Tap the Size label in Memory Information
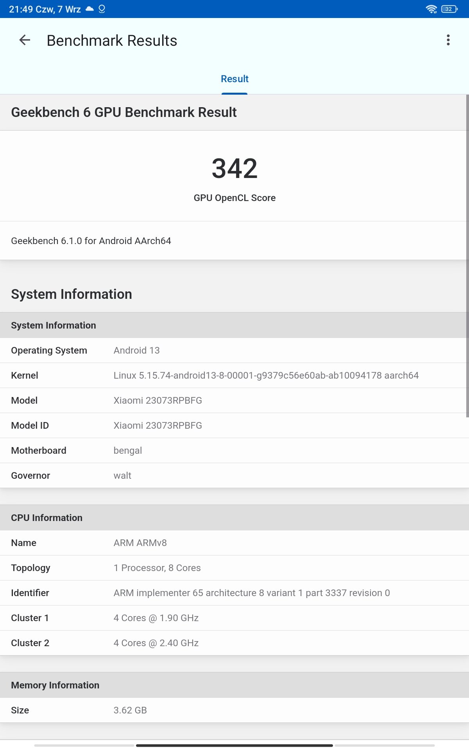This screenshot has height=751, width=469. point(20,710)
